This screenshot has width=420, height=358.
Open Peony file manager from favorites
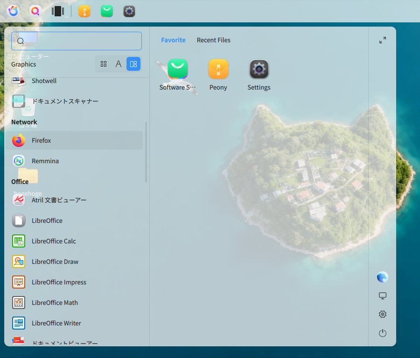(x=218, y=75)
